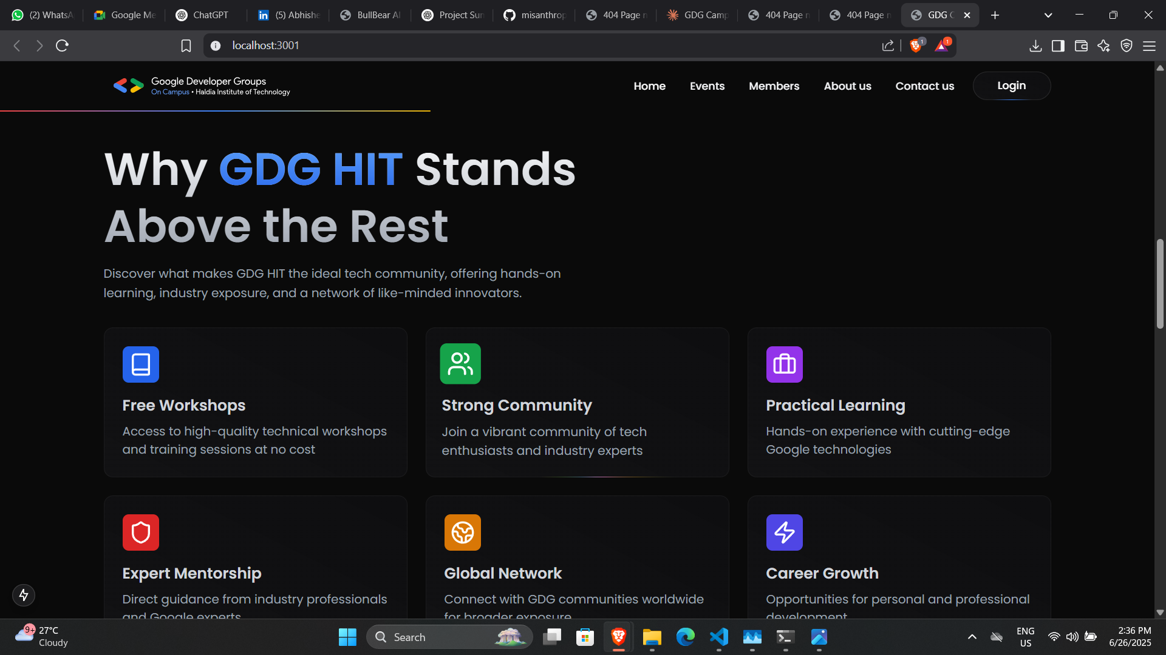Switch to the ChatGPT tab
The image size is (1166, 655).
tap(205, 15)
